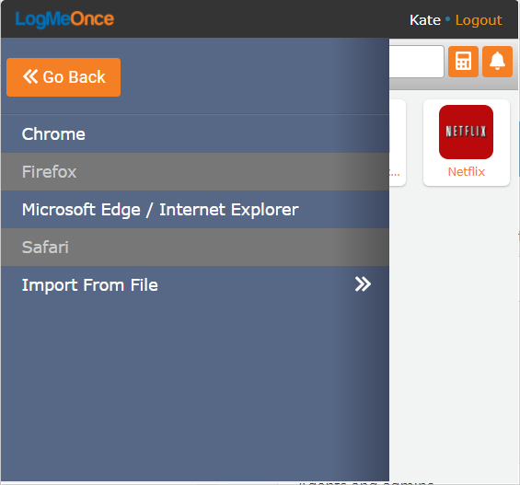520x485 pixels.
Task: Log out of the Kate account
Action: coord(479,20)
